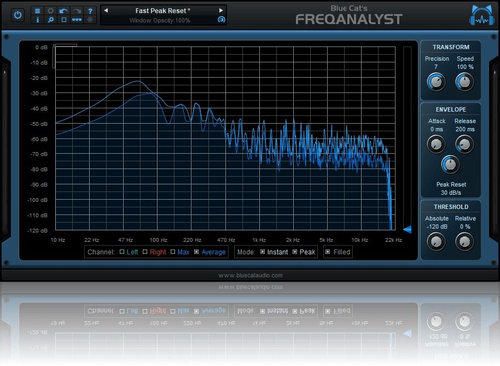Click the THRESHOLD section header
Screen dimensions: 500x366
point(451,207)
